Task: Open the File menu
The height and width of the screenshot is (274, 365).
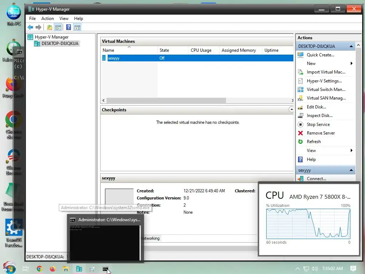Action: tap(32, 19)
